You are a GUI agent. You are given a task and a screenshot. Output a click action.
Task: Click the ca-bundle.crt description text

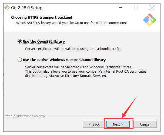coord(74,49)
